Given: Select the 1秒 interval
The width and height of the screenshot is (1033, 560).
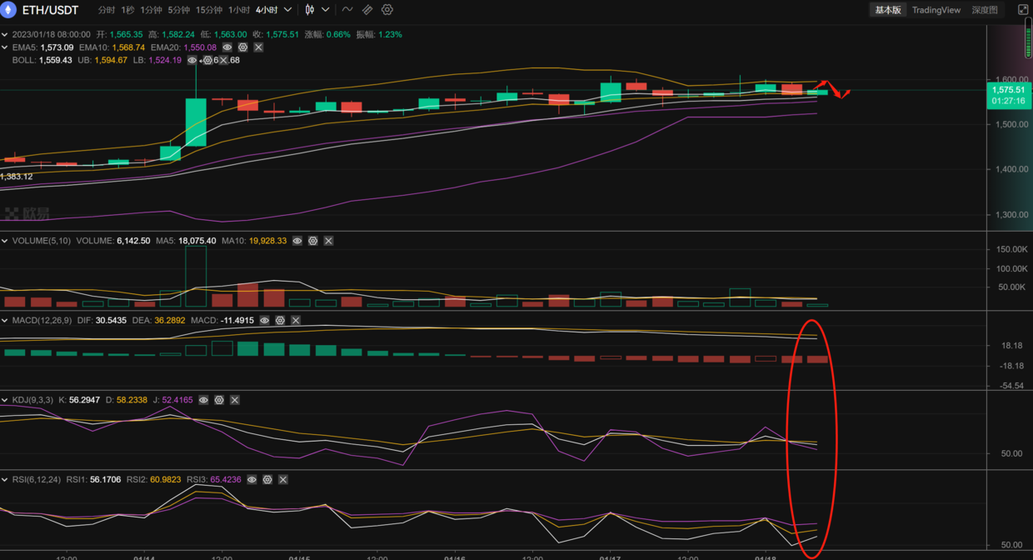Looking at the screenshot, I should point(127,10).
